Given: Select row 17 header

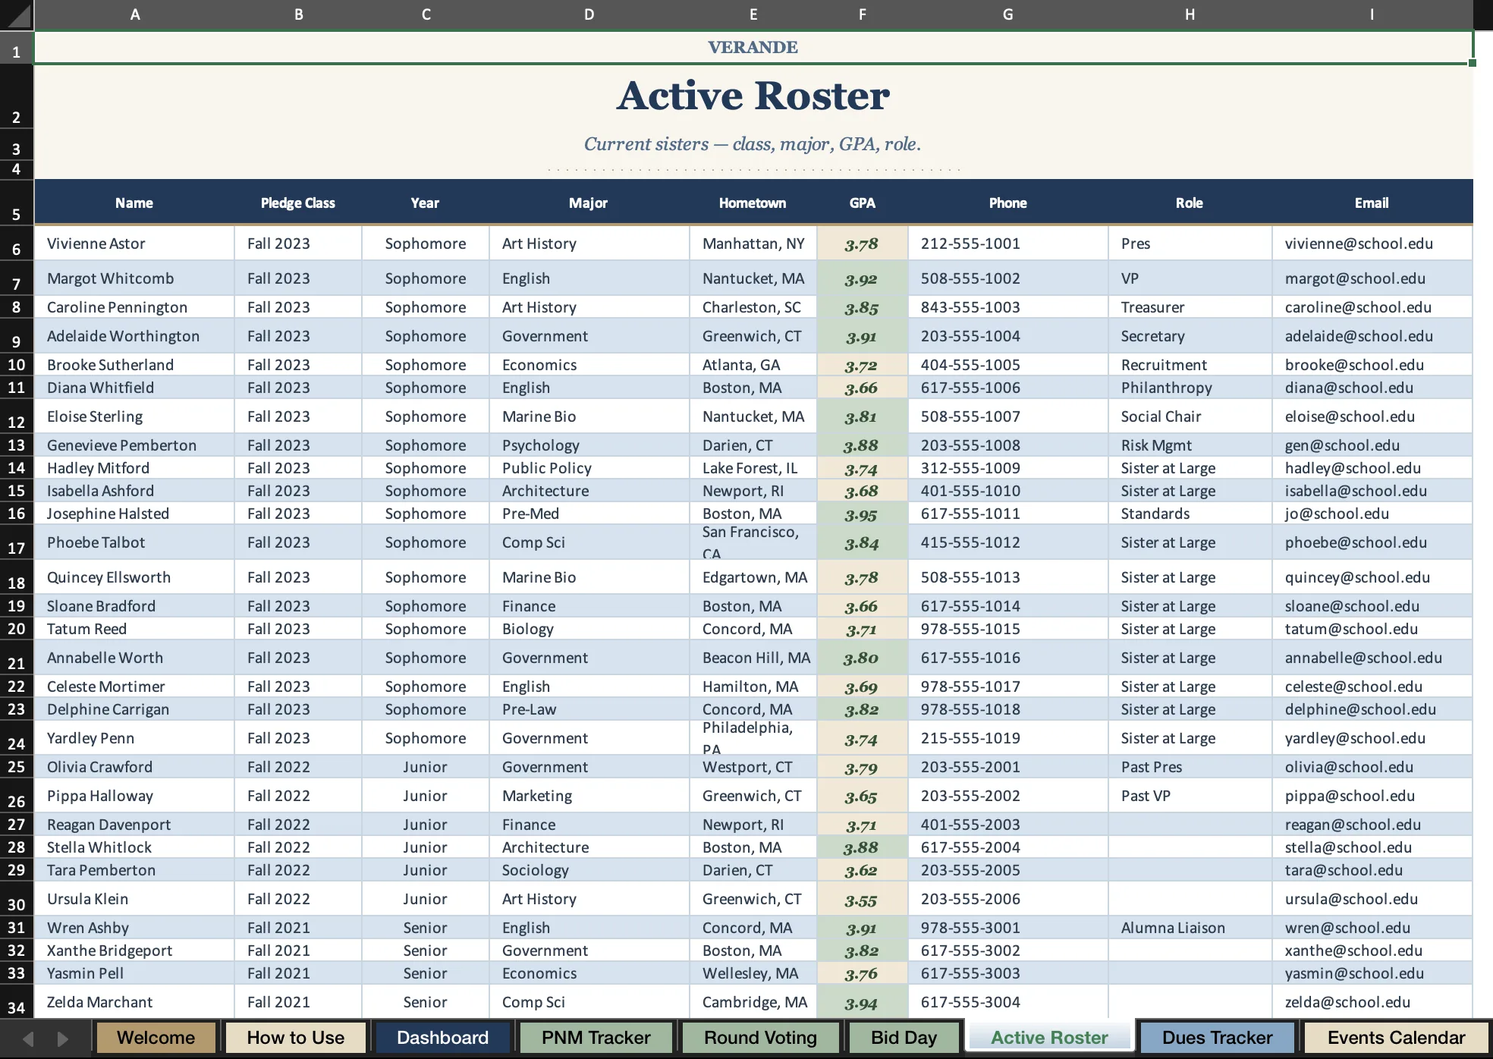Looking at the screenshot, I should (17, 542).
